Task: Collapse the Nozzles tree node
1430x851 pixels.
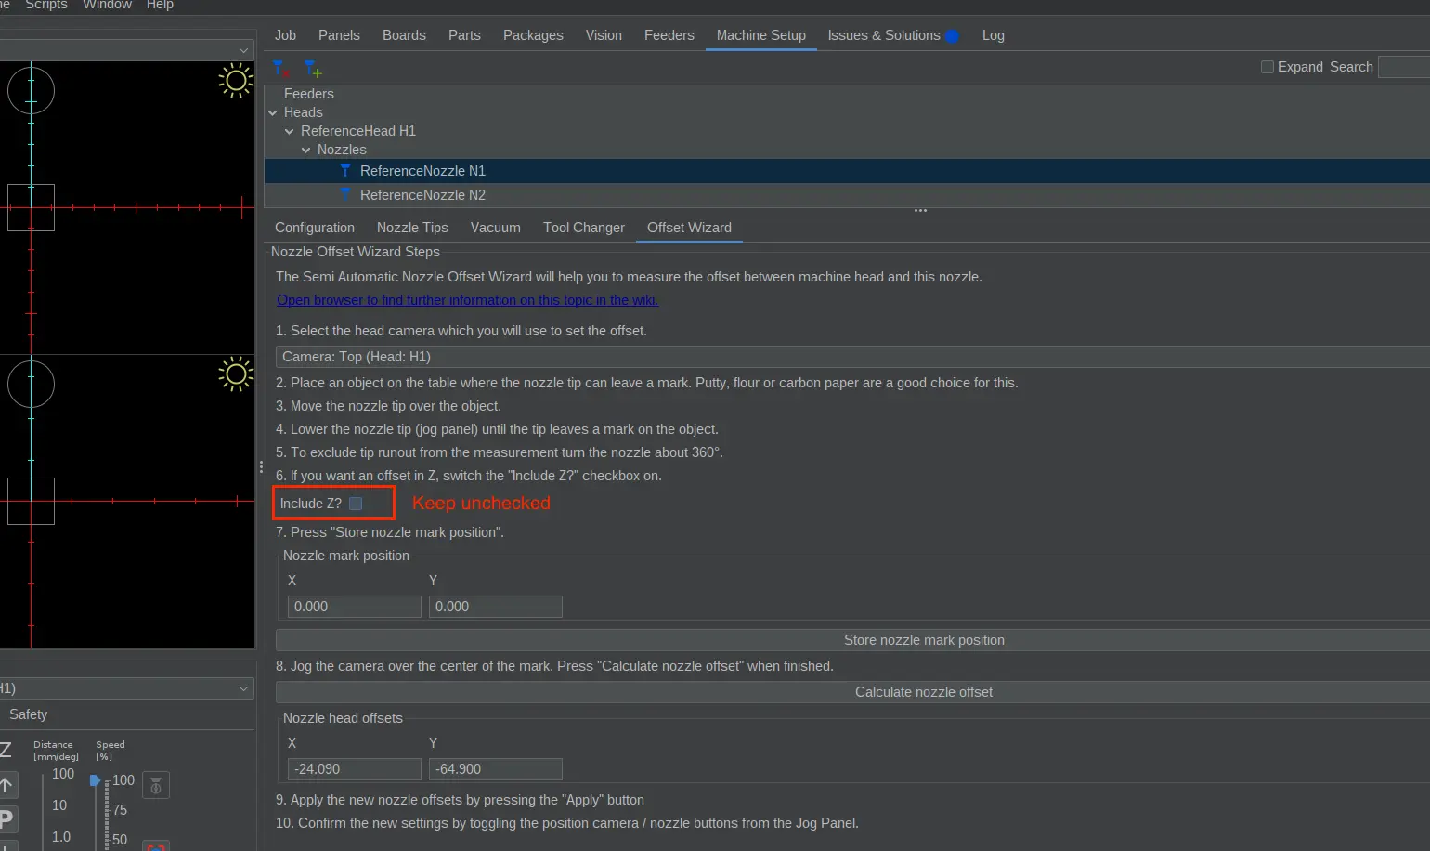Action: tap(306, 150)
